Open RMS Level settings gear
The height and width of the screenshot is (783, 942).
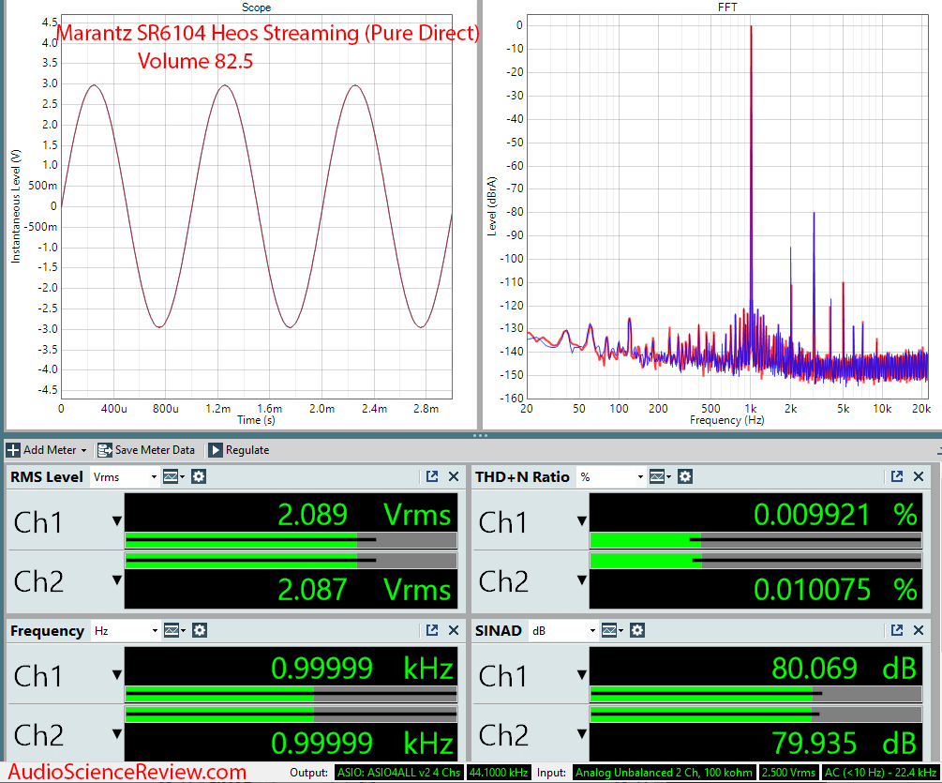[199, 476]
